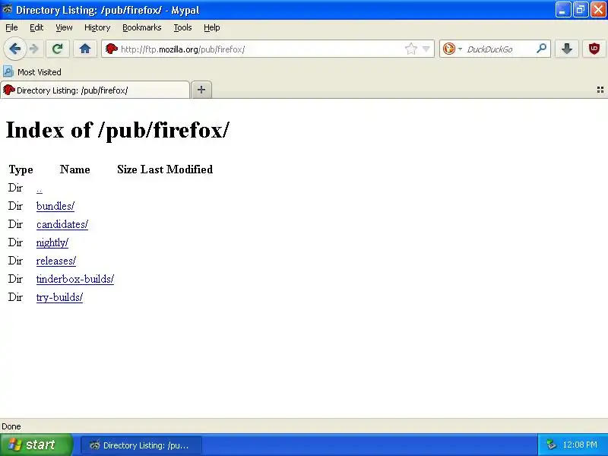The height and width of the screenshot is (456, 608).
Task: Restore down the Mypal window
Action: [x=581, y=10]
